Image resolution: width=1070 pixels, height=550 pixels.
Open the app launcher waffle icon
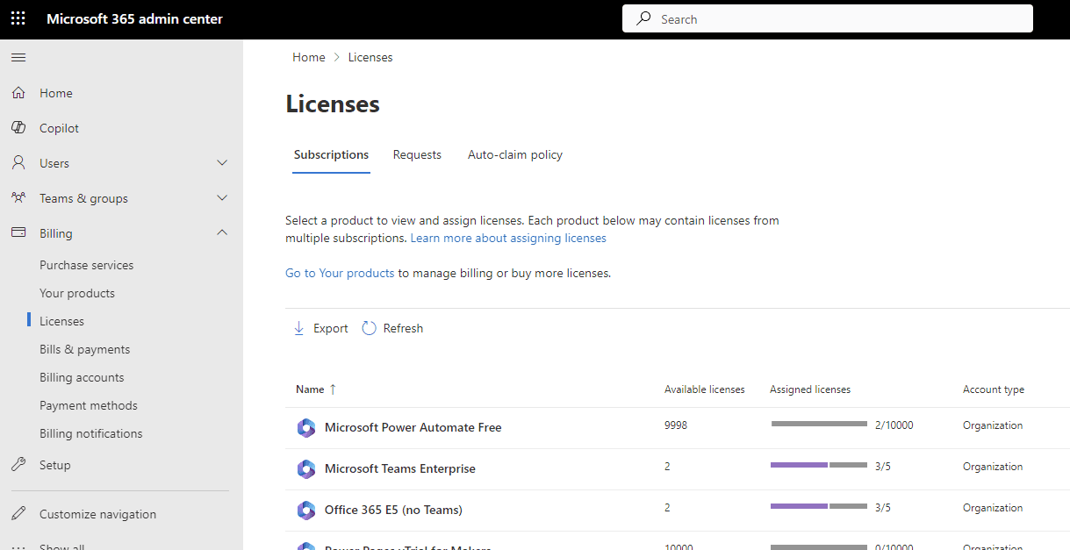(x=18, y=18)
